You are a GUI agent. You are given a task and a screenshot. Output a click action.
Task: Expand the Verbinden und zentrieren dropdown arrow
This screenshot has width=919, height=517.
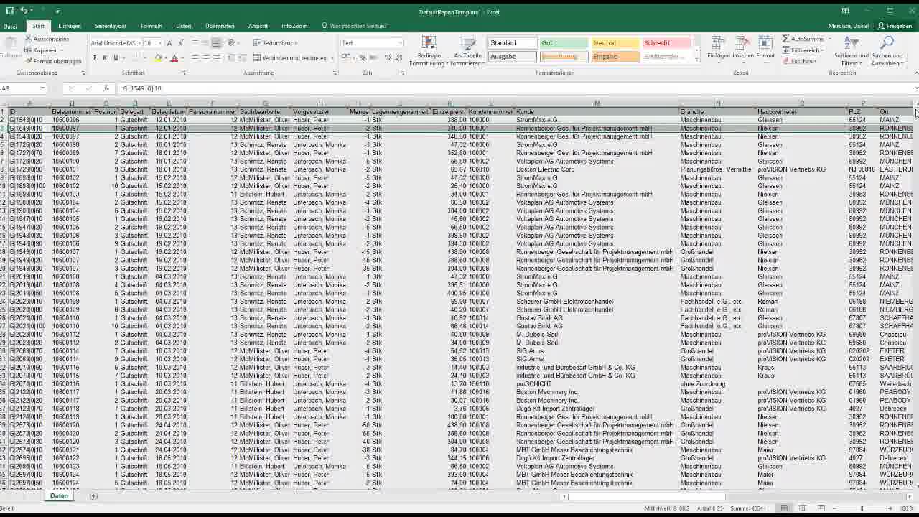click(x=332, y=57)
